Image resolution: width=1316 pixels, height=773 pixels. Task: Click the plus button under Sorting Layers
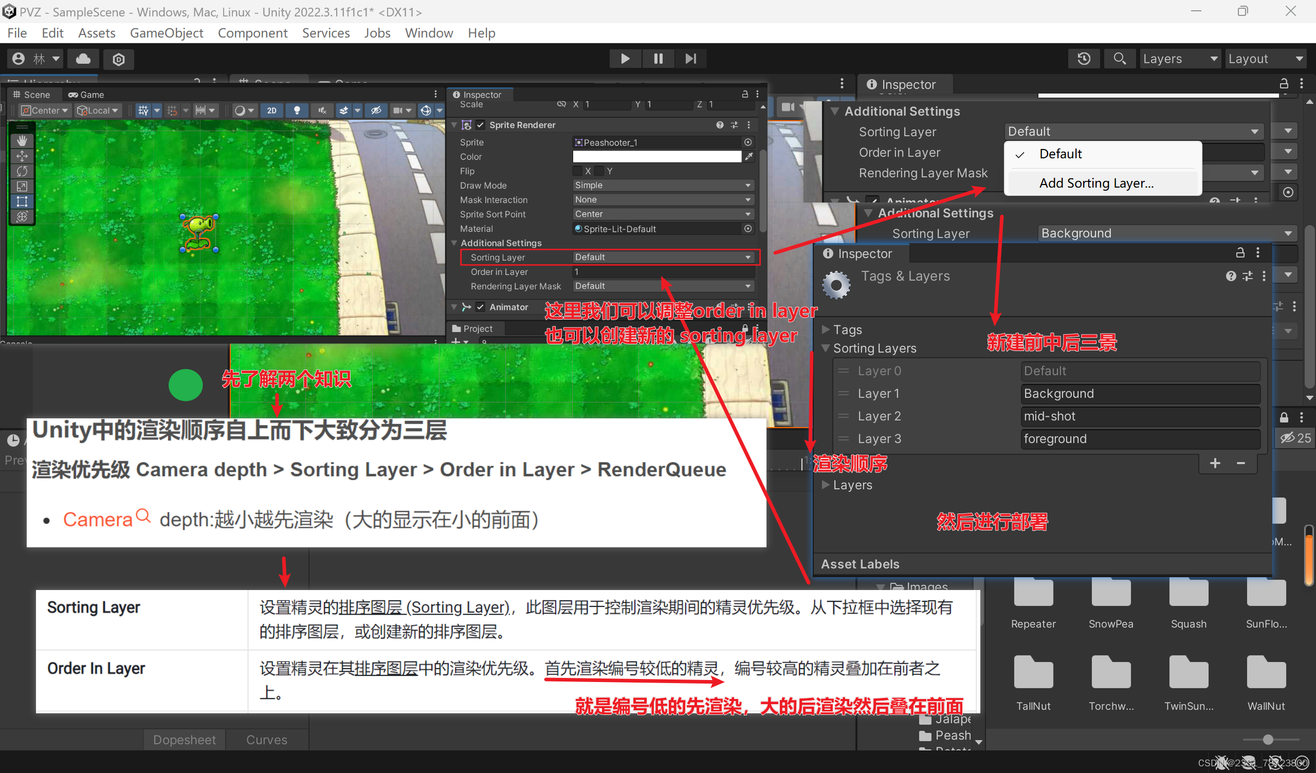[x=1215, y=463]
